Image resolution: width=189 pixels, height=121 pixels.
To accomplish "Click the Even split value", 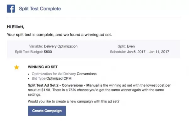I will pyautogui.click(x=131, y=46).
